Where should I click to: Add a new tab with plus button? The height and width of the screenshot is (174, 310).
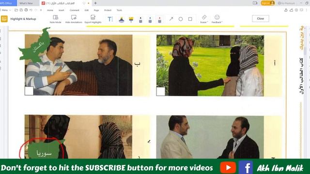(95, 3)
